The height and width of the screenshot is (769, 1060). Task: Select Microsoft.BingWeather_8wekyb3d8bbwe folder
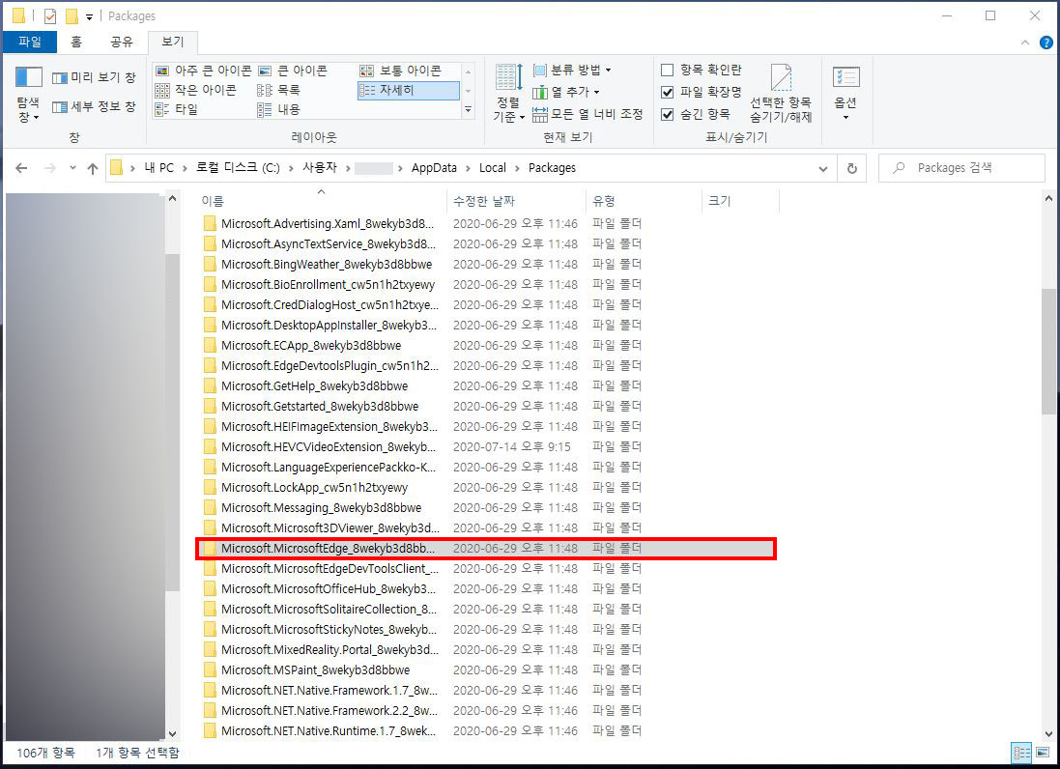coord(327,264)
